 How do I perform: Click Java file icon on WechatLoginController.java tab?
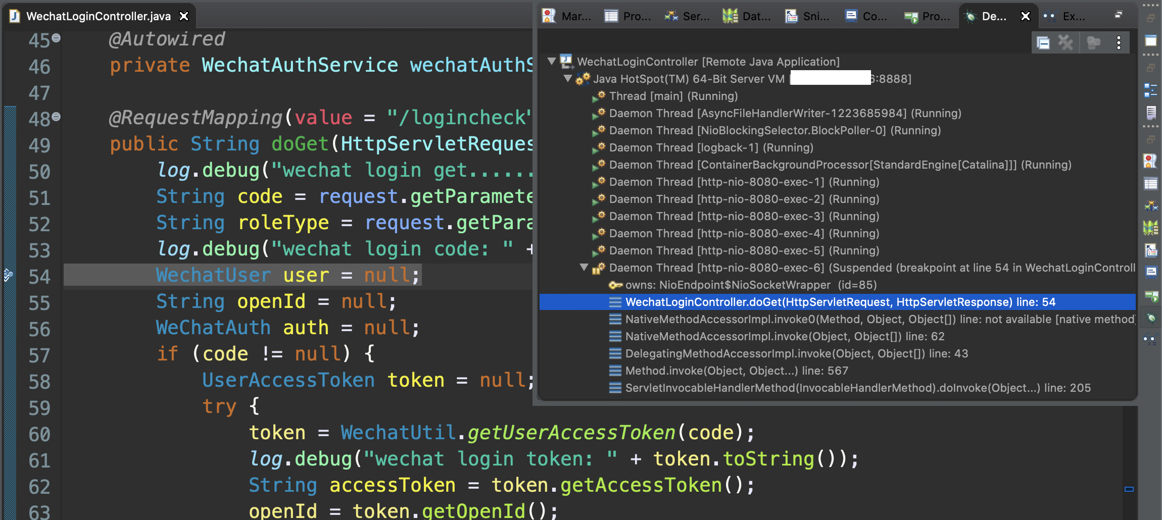[15, 16]
